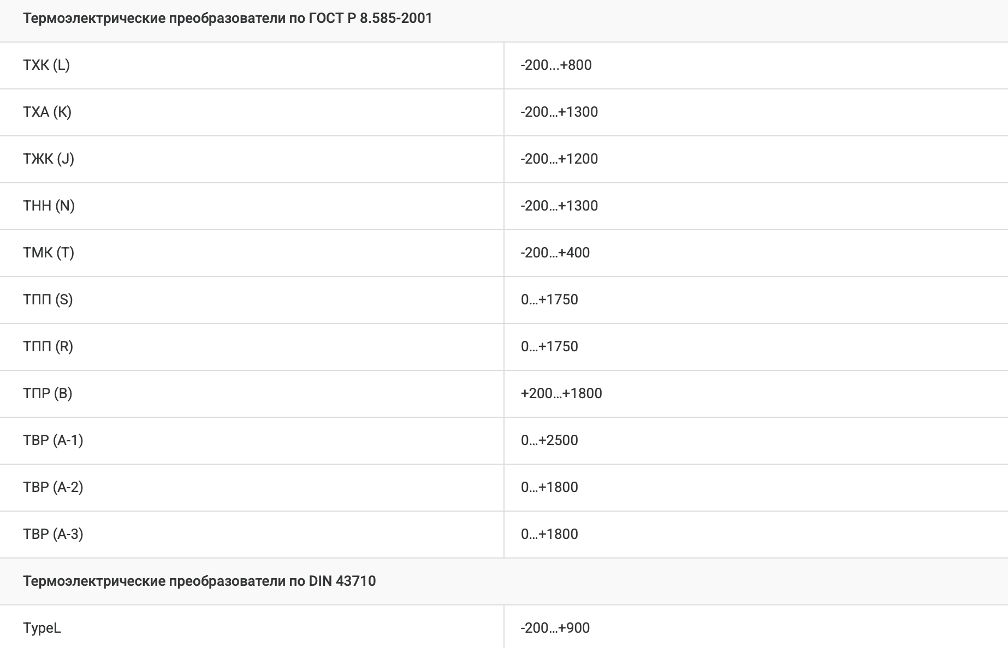Click the DIN 43710 section header
This screenshot has width=1008, height=648.
tap(199, 581)
